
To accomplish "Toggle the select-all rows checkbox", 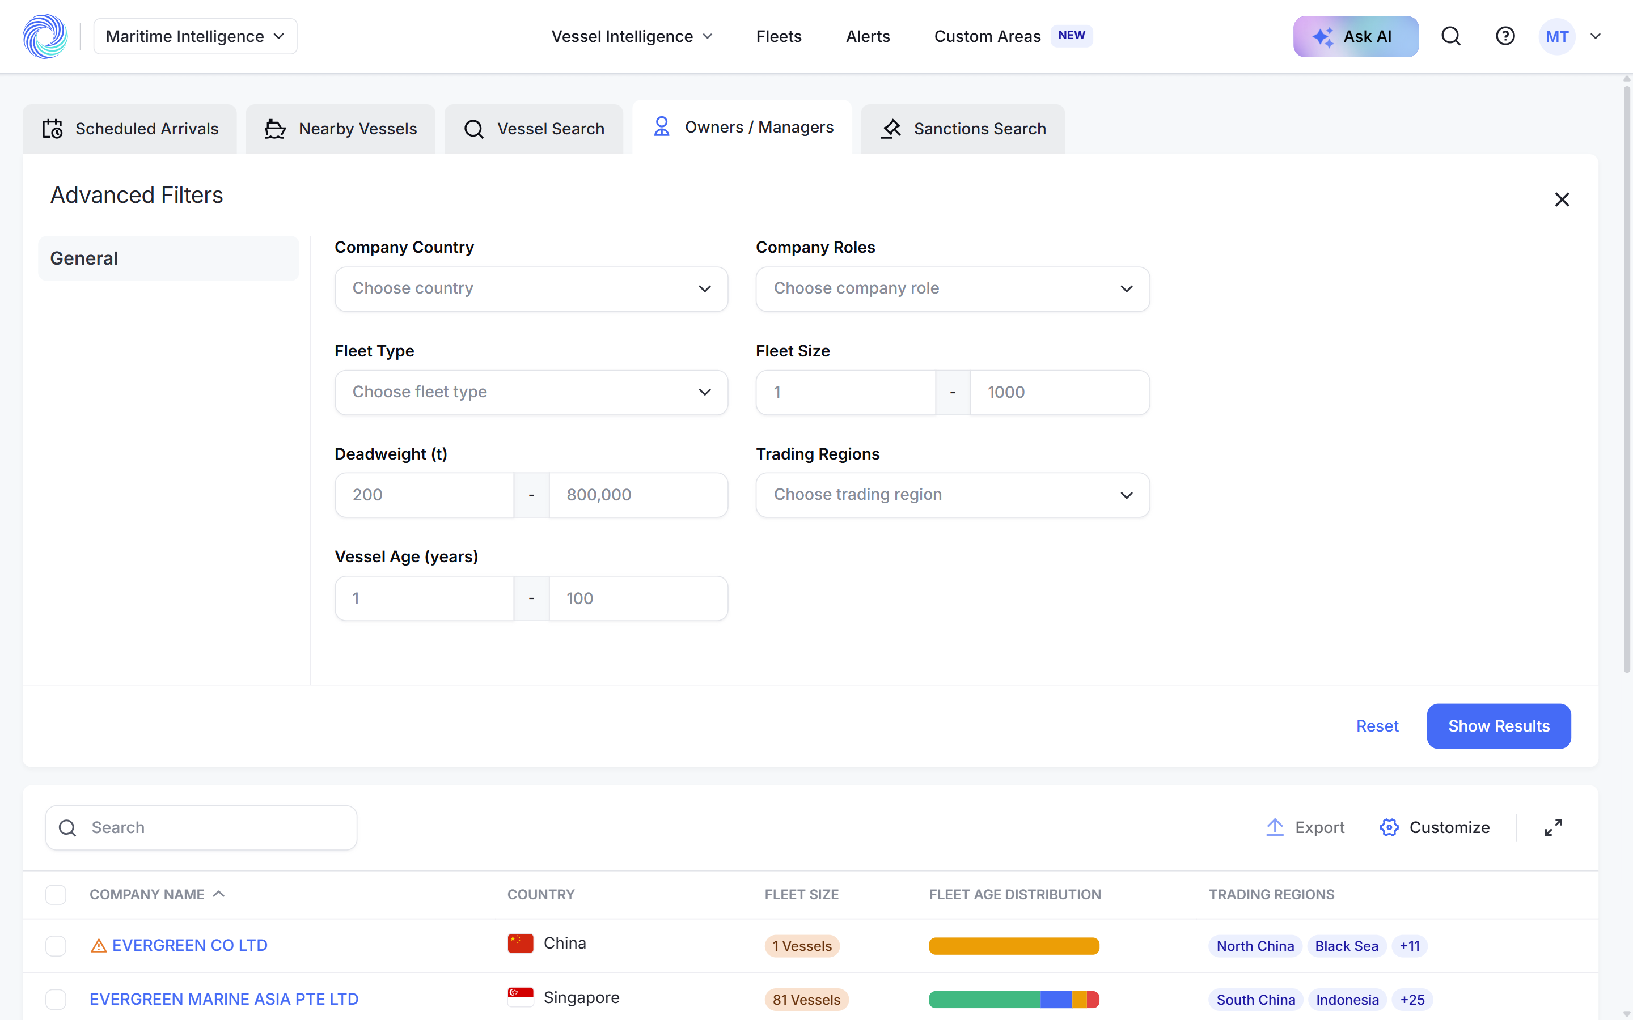I will pos(56,895).
